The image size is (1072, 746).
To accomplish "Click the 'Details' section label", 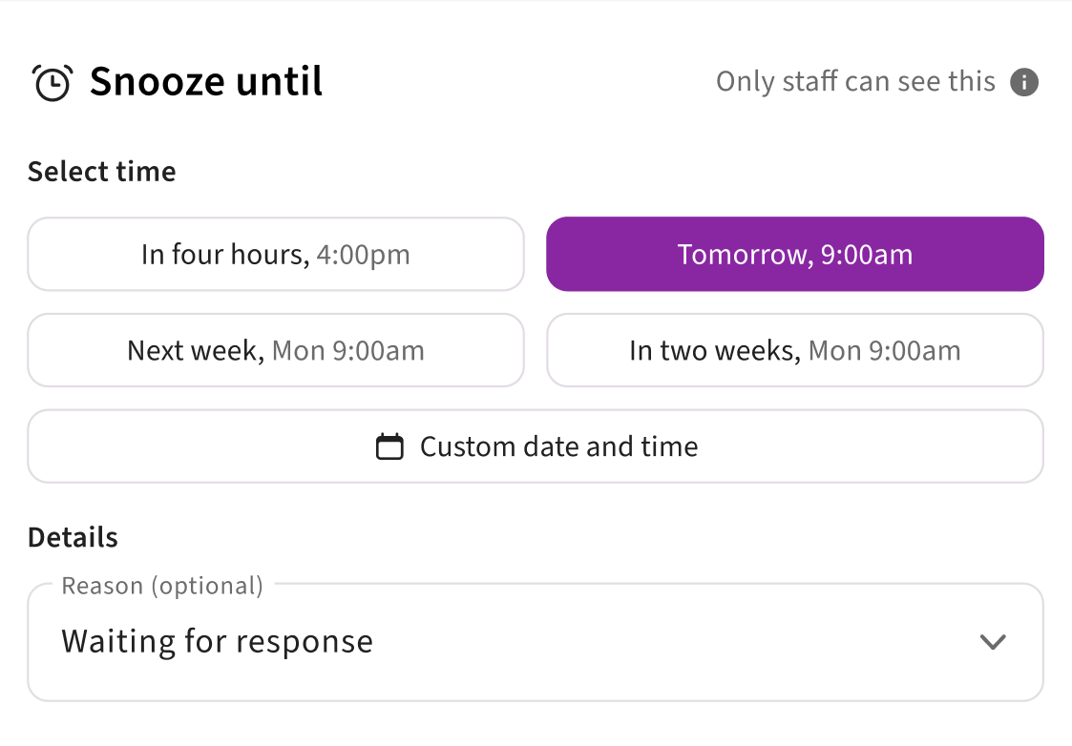I will coord(73,537).
